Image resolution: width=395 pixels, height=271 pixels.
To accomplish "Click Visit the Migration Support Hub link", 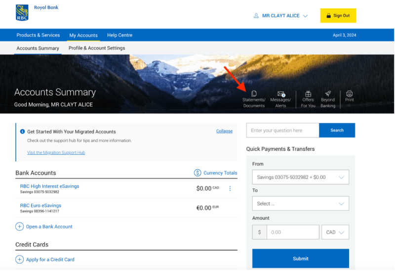I will click(56, 152).
